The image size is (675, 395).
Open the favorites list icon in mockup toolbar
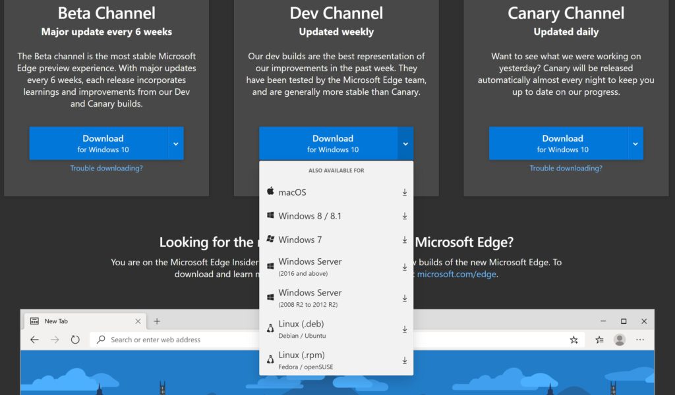tap(599, 340)
